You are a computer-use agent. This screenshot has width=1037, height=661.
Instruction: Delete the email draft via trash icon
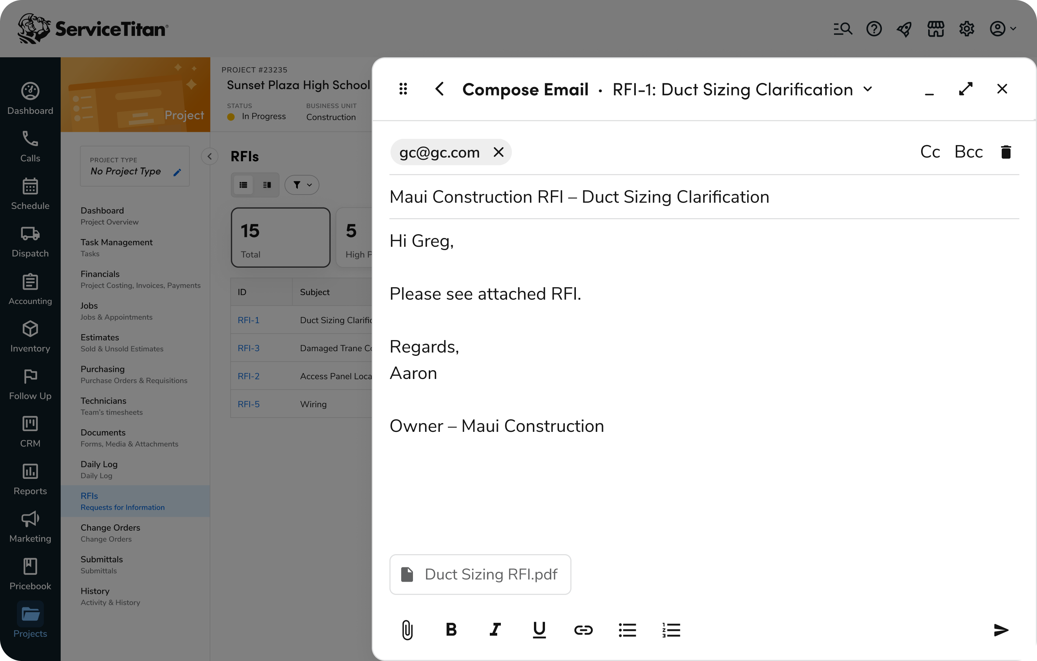1006,152
